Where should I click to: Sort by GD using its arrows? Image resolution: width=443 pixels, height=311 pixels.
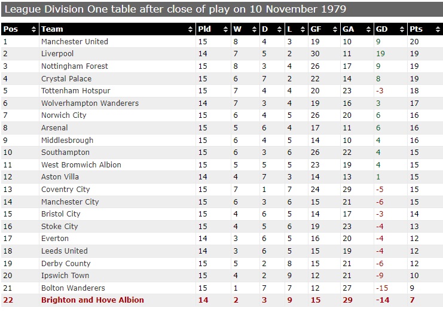(x=402, y=29)
